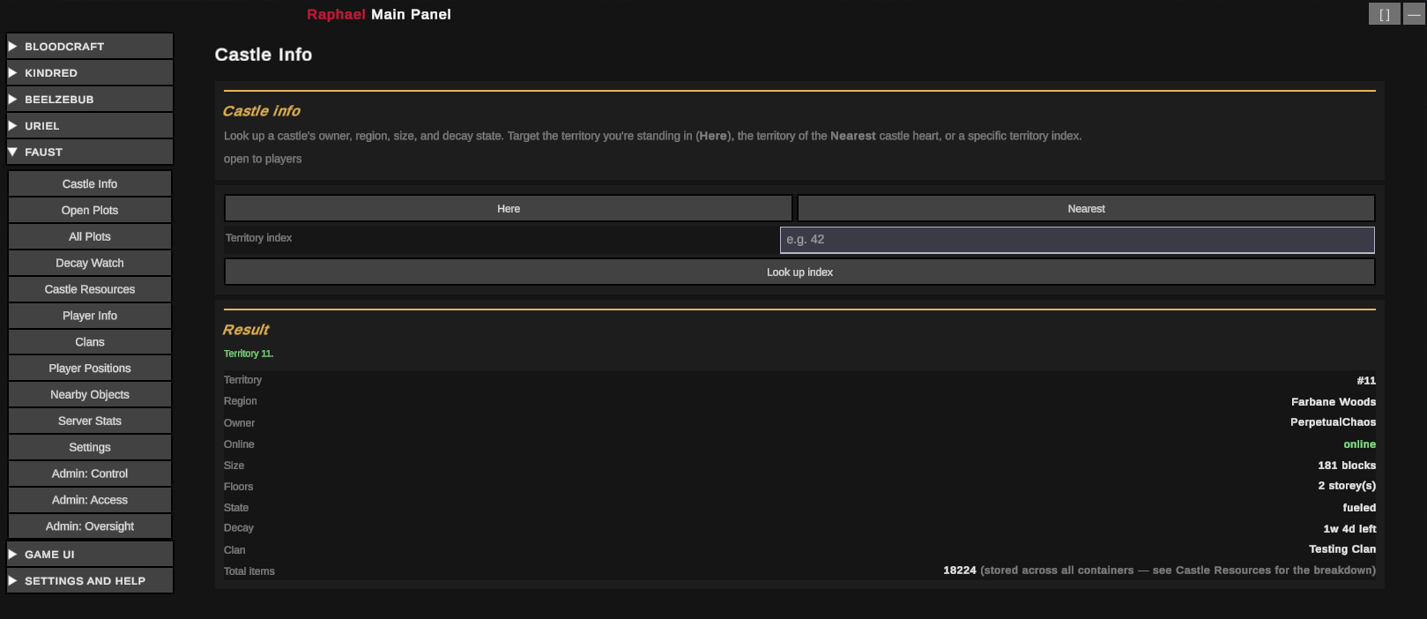Click the clan value Testing Clan
This screenshot has height=619, width=1427.
pos(1342,549)
